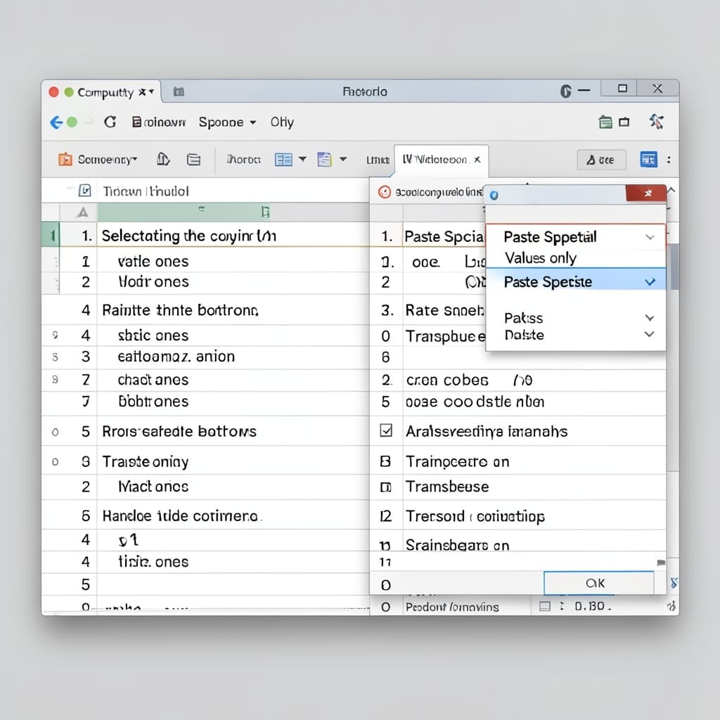Click the status bar square icon
Image resolution: width=720 pixels, height=720 pixels.
[x=545, y=607]
